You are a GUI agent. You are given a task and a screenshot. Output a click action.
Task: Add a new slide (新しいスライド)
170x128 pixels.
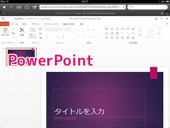point(33,33)
